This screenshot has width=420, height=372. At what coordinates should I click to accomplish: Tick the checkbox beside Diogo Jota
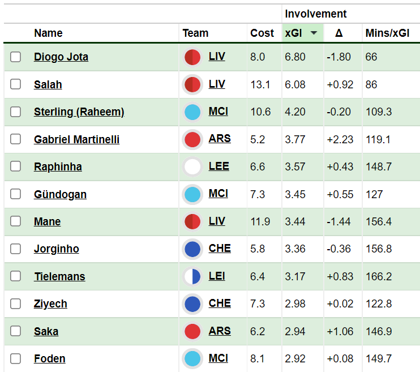[15, 57]
